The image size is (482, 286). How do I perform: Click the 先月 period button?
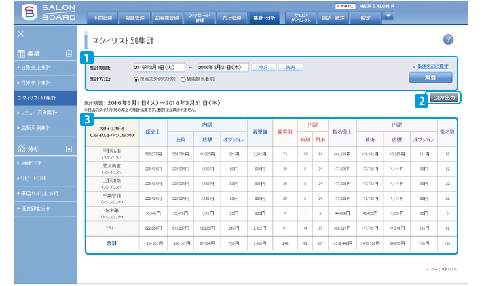click(291, 68)
